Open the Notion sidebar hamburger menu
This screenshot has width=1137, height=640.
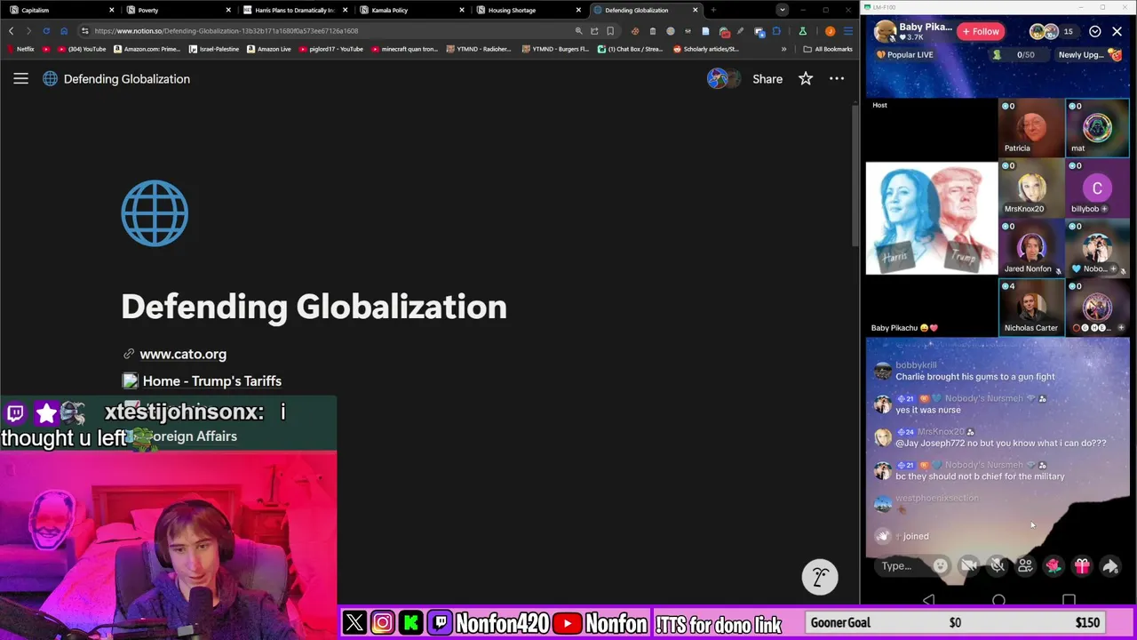coord(20,79)
